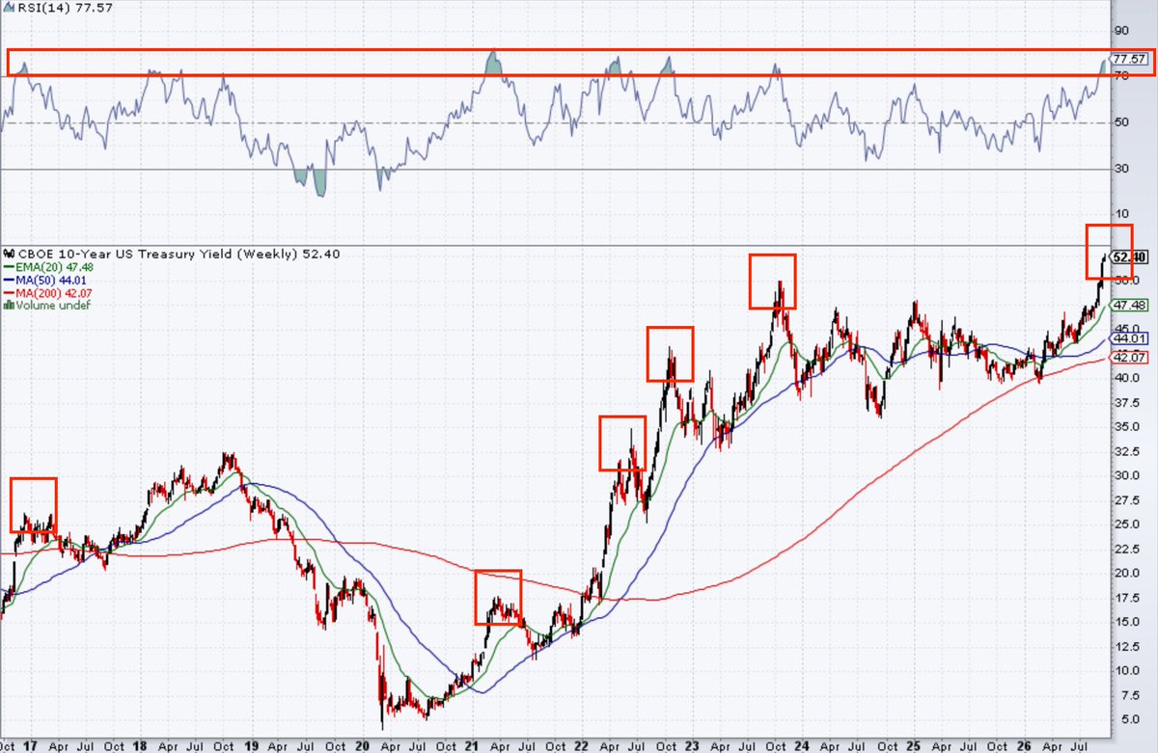
Task: Click the year 24 on time axis
Action: (803, 745)
